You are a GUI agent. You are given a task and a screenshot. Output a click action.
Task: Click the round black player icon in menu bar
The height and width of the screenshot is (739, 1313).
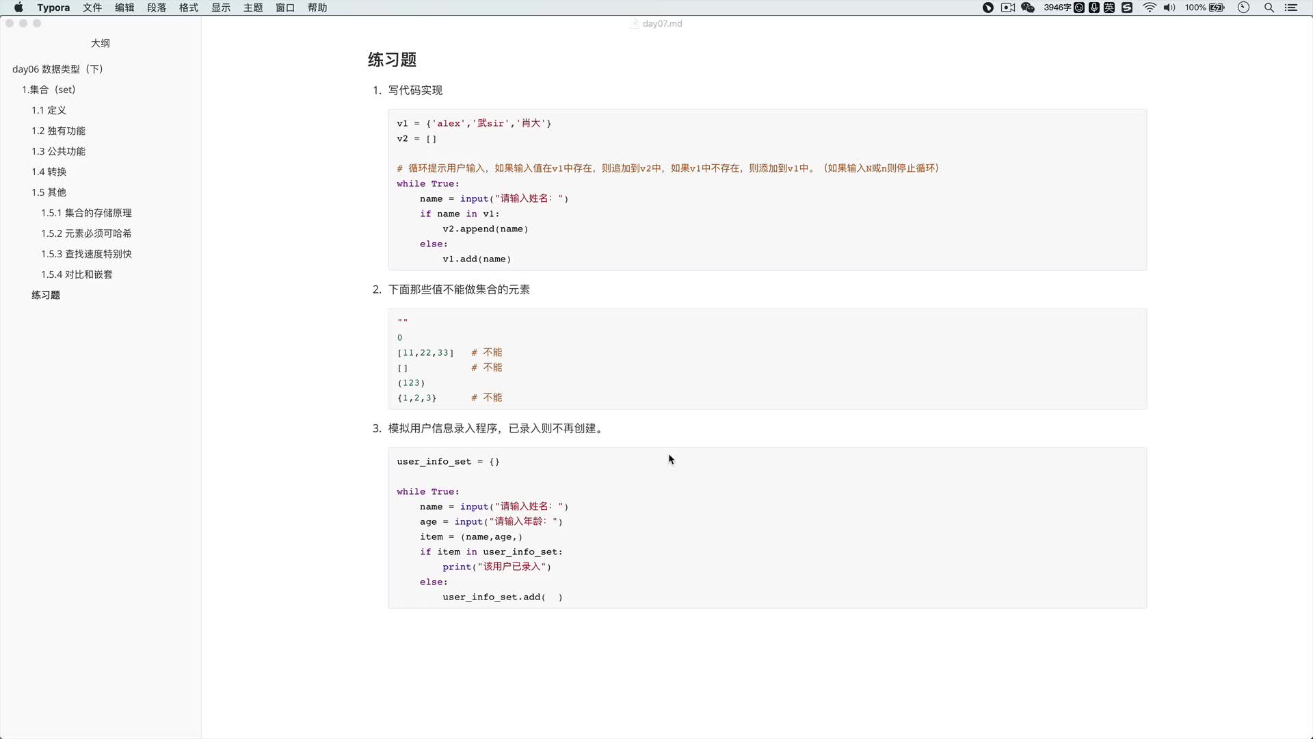988,8
